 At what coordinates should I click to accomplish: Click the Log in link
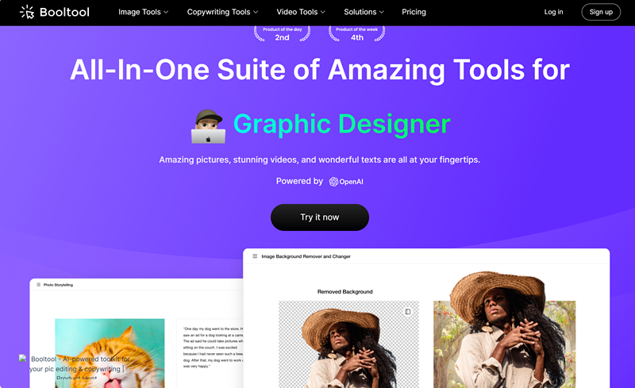(553, 12)
